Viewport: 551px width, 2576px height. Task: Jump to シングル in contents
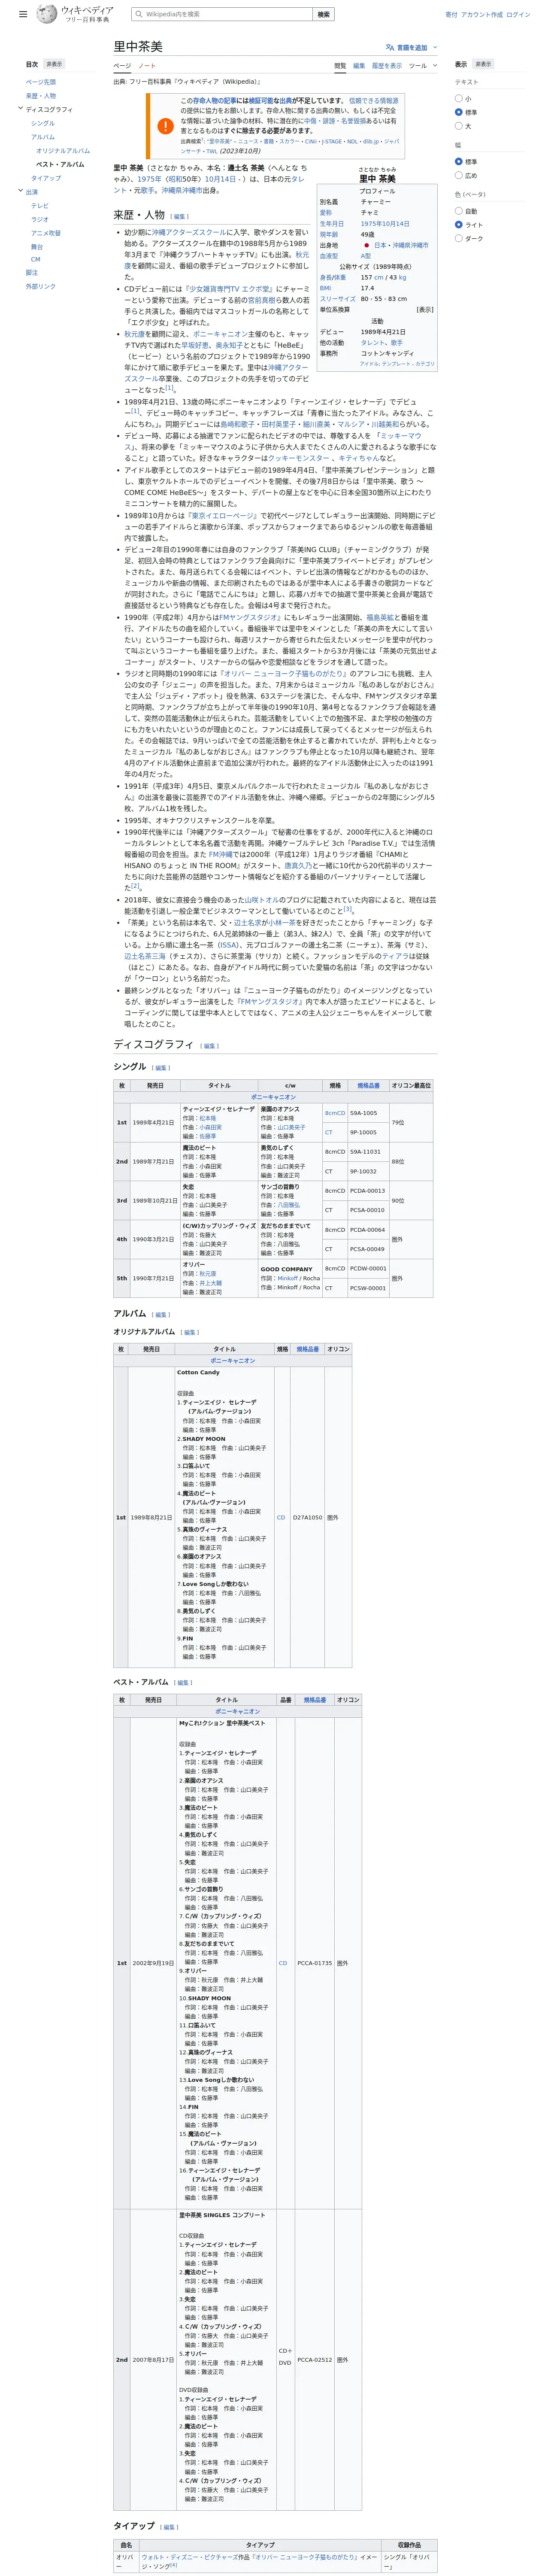pos(43,123)
